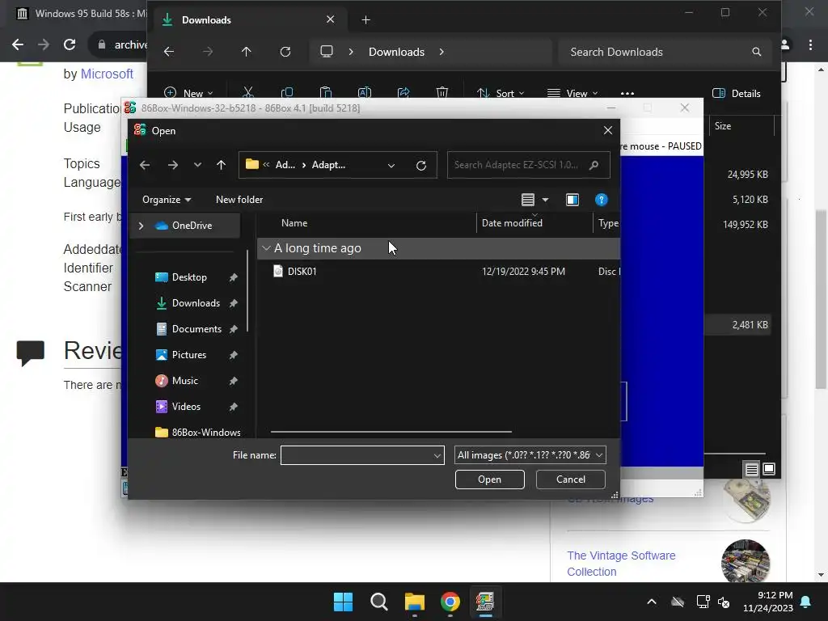828x621 pixels.
Task: Go back in Downloads Explorer window
Action: 169,52
